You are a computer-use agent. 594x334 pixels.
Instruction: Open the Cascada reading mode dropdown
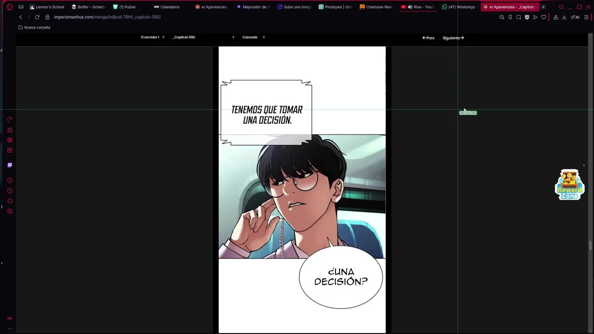tap(253, 37)
